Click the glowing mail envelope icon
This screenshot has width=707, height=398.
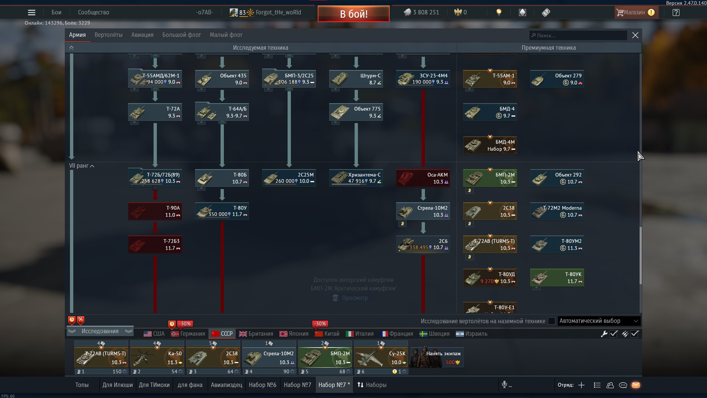[636, 385]
